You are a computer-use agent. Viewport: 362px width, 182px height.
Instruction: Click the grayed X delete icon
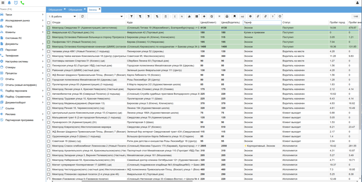tap(219, 16)
